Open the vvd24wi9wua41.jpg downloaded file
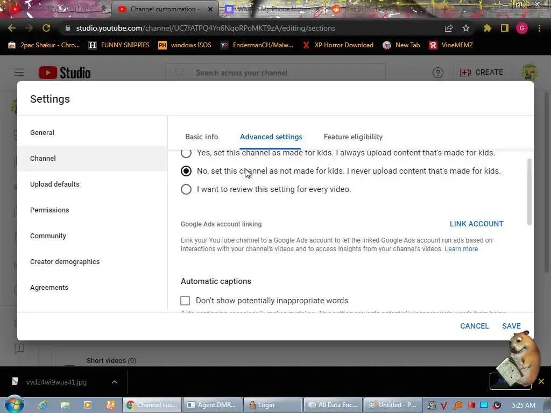This screenshot has width=551, height=413. 56,382
